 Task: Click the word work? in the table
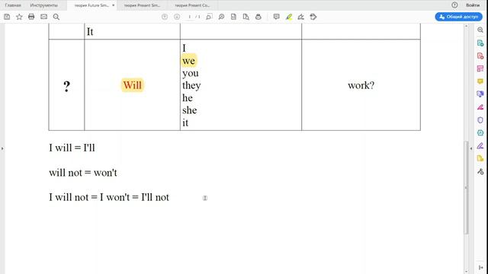pyautogui.click(x=361, y=85)
